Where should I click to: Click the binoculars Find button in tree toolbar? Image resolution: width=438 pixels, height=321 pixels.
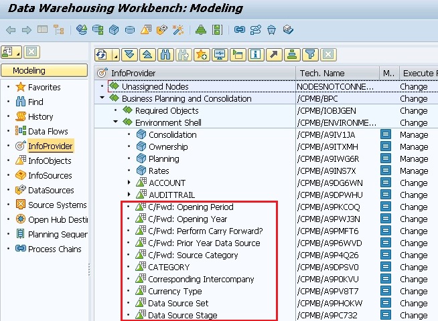click(165, 55)
